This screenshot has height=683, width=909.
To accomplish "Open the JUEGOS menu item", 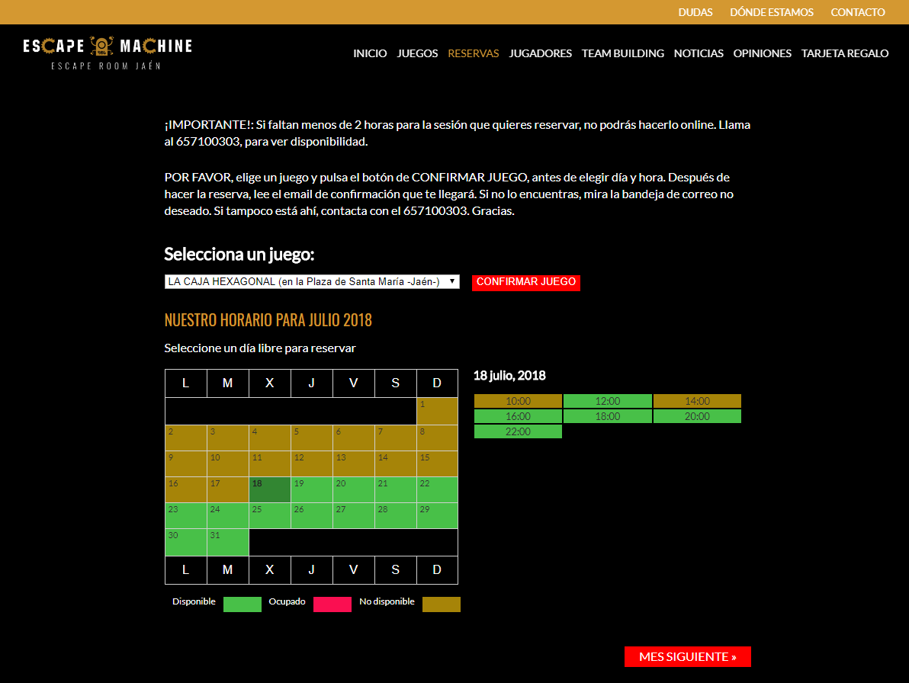I will pos(417,53).
